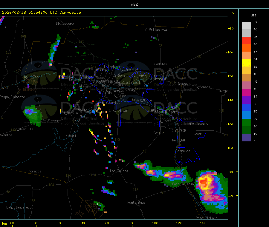Screen dimensions: 269x227
Task: Click the El_Desvio map label
Action: click(70, 113)
